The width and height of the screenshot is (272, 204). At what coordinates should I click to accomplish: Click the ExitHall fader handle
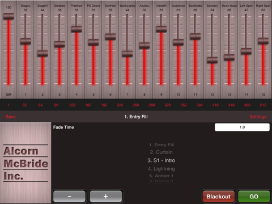(x=110, y=37)
